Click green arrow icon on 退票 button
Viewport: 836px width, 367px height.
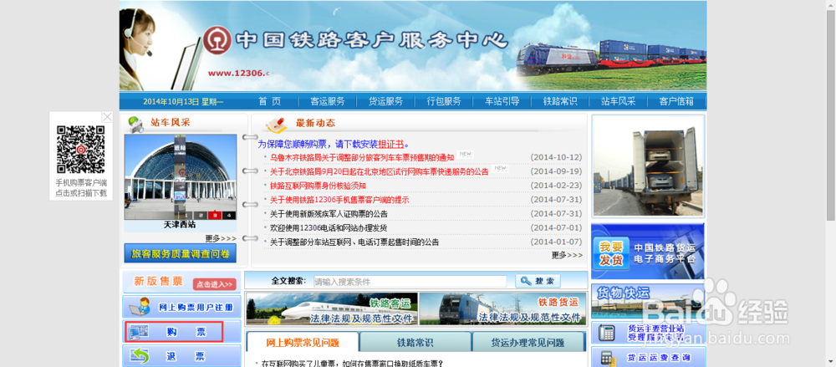click(x=140, y=356)
